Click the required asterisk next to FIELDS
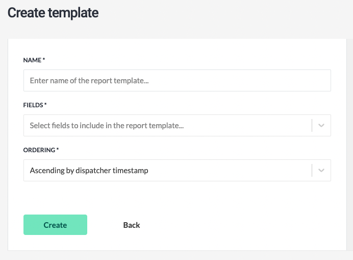This screenshot has width=353, height=260. pyautogui.click(x=45, y=104)
